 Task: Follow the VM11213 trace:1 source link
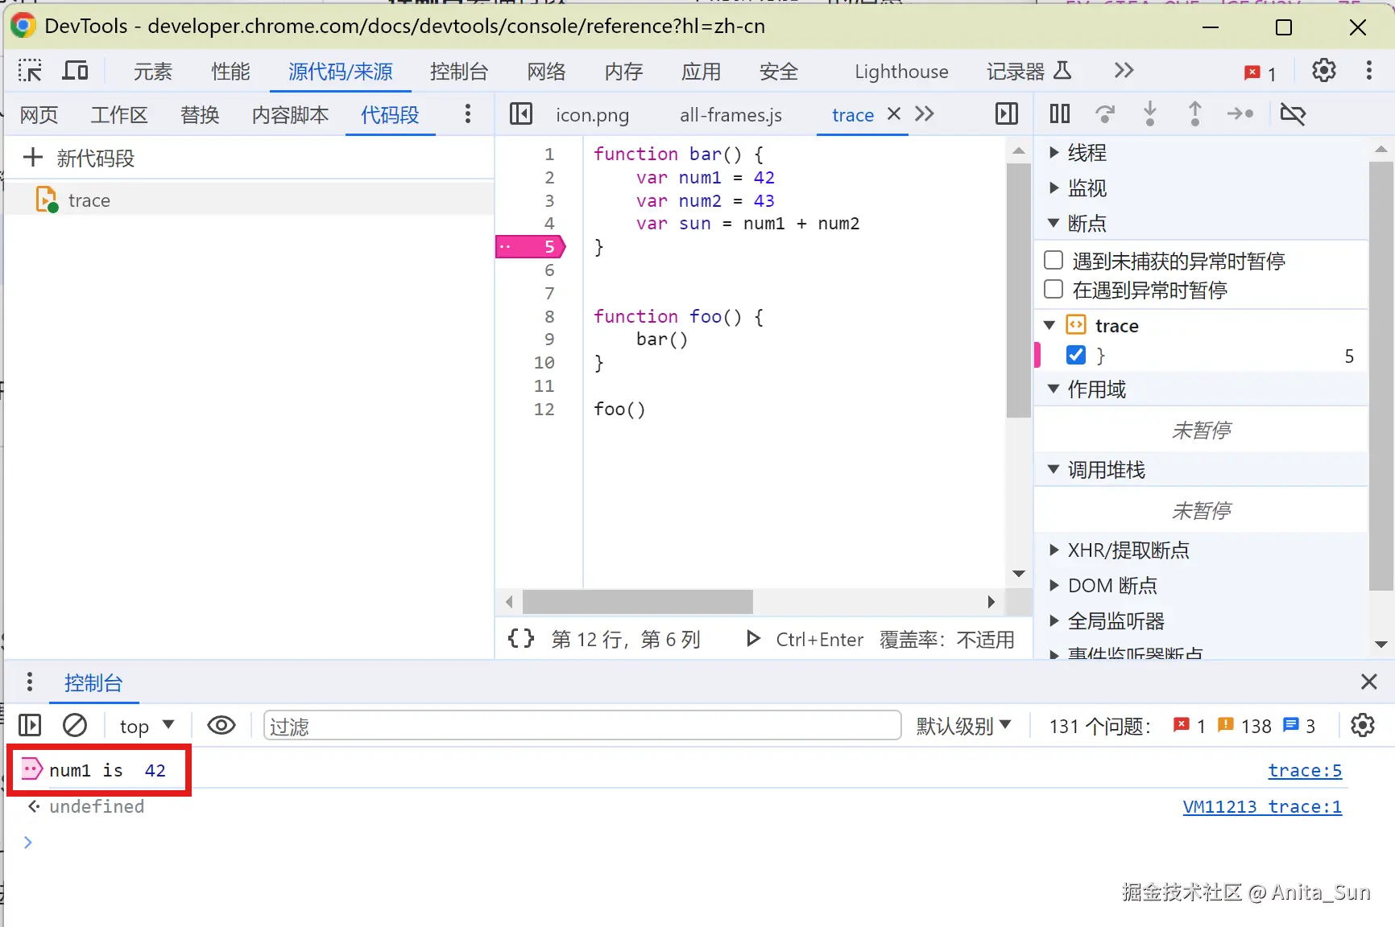coord(1262,806)
